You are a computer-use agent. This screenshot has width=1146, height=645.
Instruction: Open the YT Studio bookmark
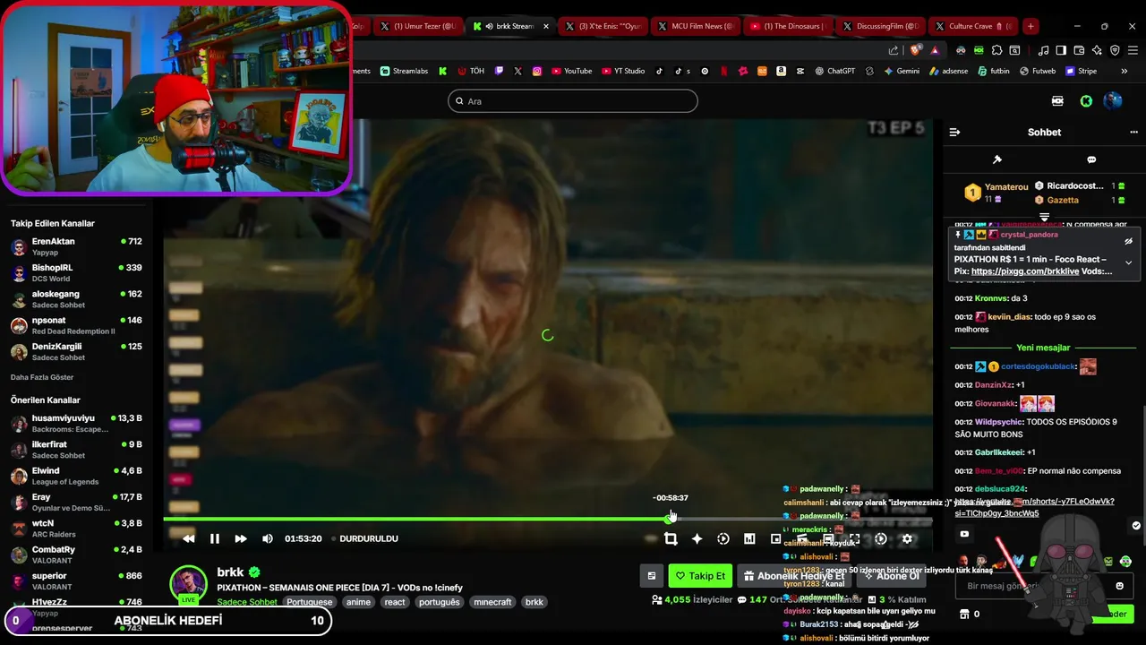tap(623, 71)
